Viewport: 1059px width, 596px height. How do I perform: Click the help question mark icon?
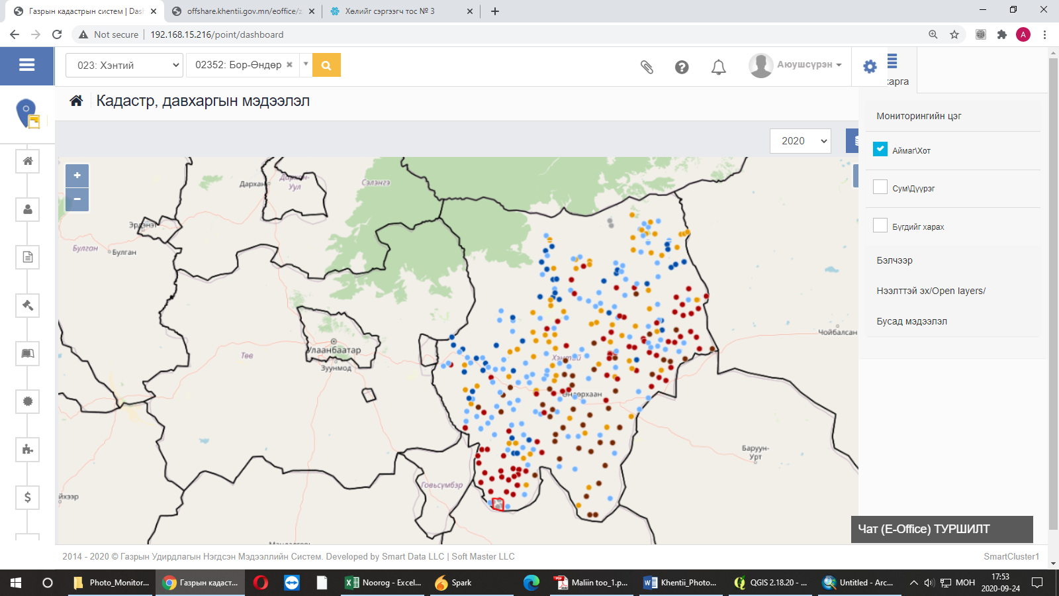click(682, 67)
